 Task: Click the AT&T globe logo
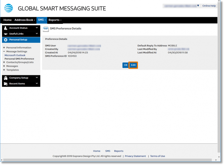(9, 8)
